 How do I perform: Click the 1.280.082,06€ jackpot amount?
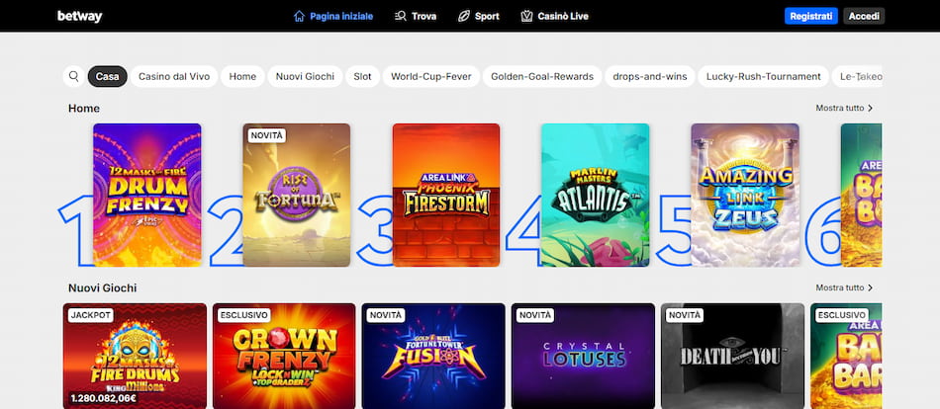point(104,397)
